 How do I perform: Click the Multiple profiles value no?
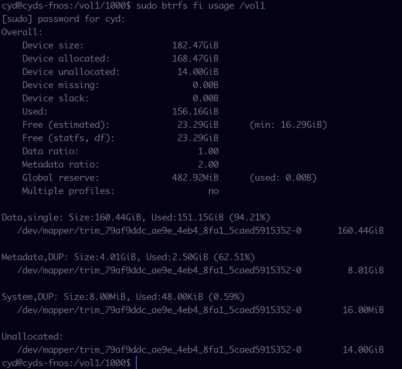[x=213, y=191]
